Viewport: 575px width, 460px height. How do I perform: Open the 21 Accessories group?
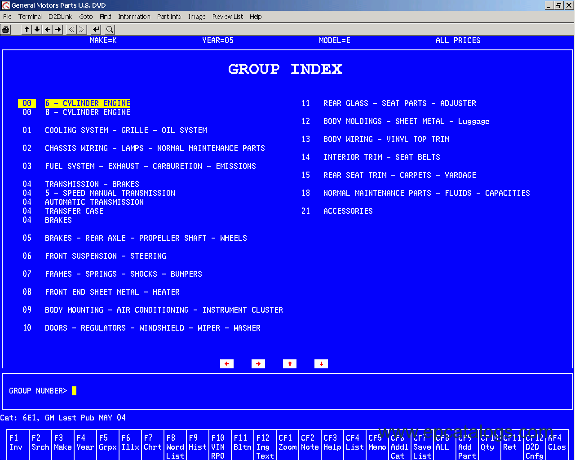pyautogui.click(x=348, y=211)
